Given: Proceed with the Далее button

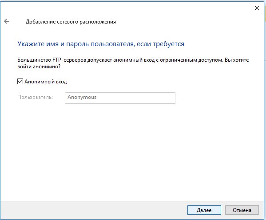Looking at the screenshot, I should coord(204,210).
